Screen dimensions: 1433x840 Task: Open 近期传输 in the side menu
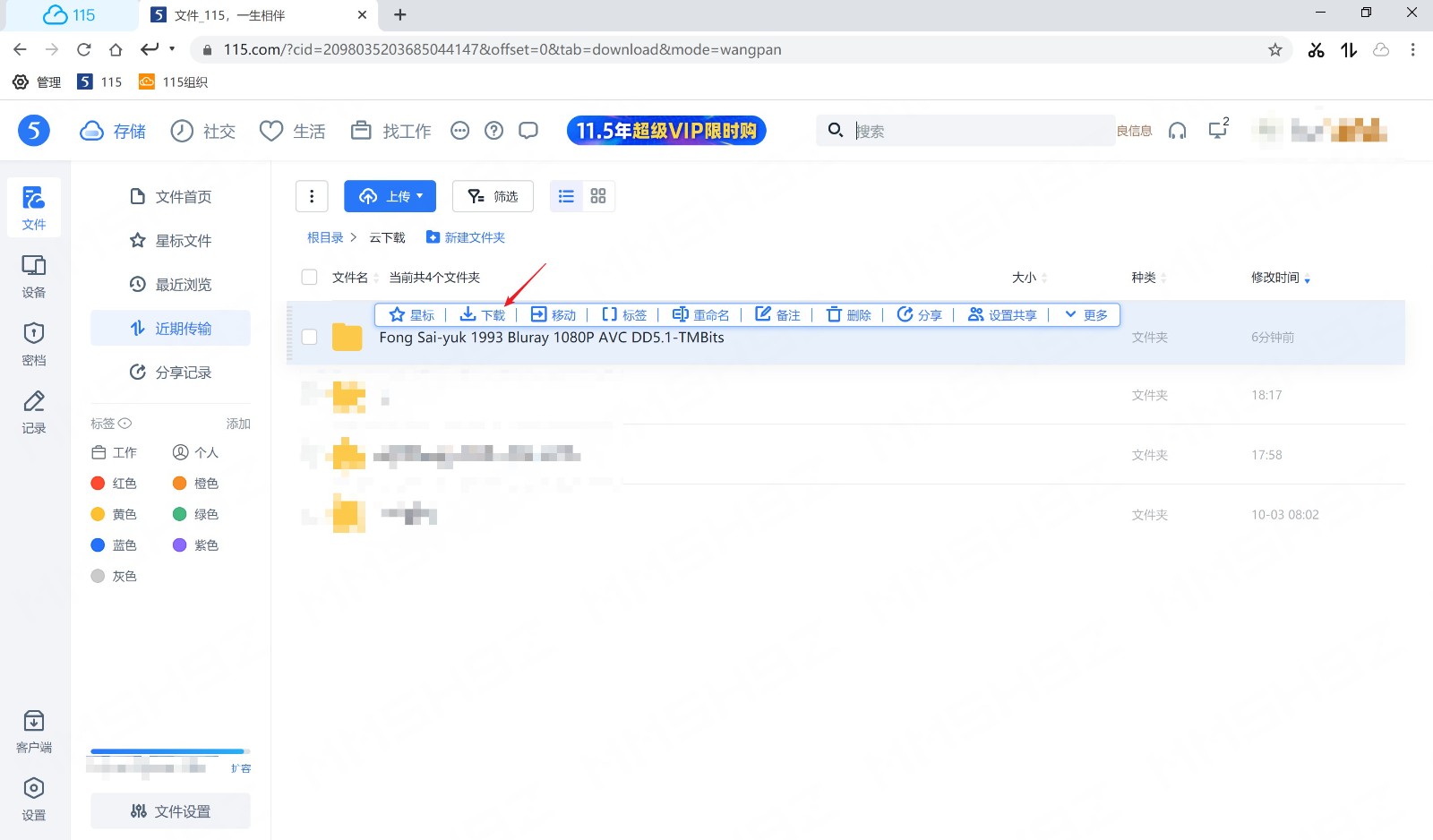pyautogui.click(x=170, y=329)
